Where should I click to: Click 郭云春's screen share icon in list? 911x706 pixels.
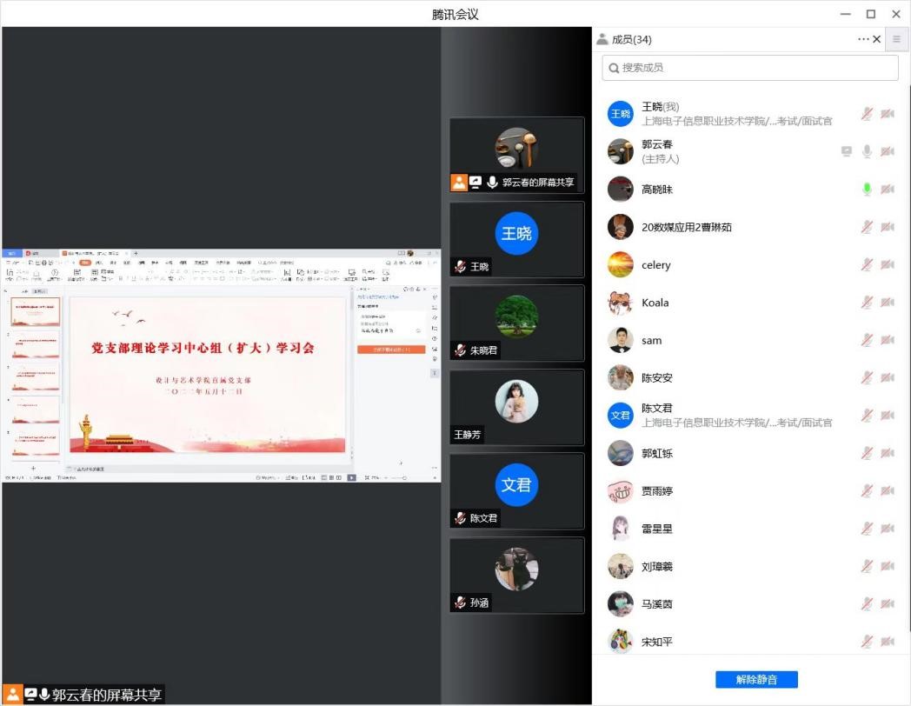click(846, 151)
